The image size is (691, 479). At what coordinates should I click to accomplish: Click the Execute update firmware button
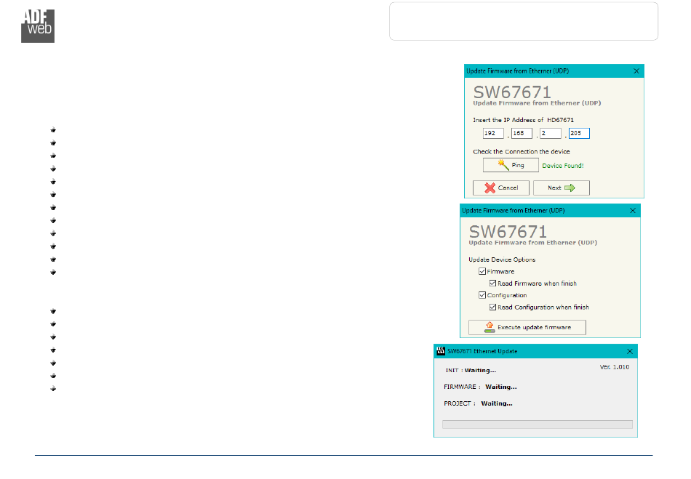coord(527,327)
